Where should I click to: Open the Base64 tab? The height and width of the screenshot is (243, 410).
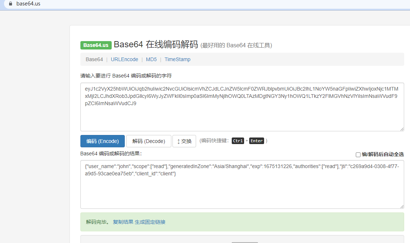point(94,59)
